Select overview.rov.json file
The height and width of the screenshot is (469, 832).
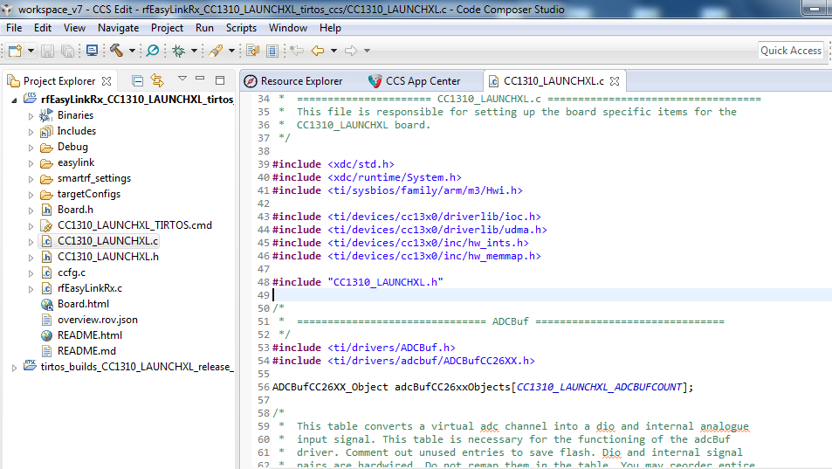tap(98, 320)
